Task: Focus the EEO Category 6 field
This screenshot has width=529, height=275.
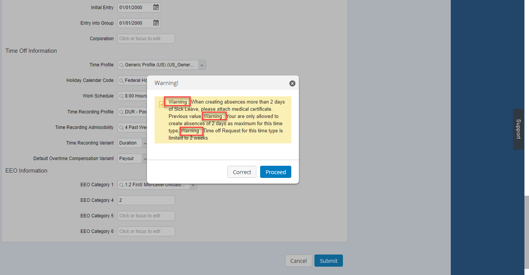Action: pos(146,231)
